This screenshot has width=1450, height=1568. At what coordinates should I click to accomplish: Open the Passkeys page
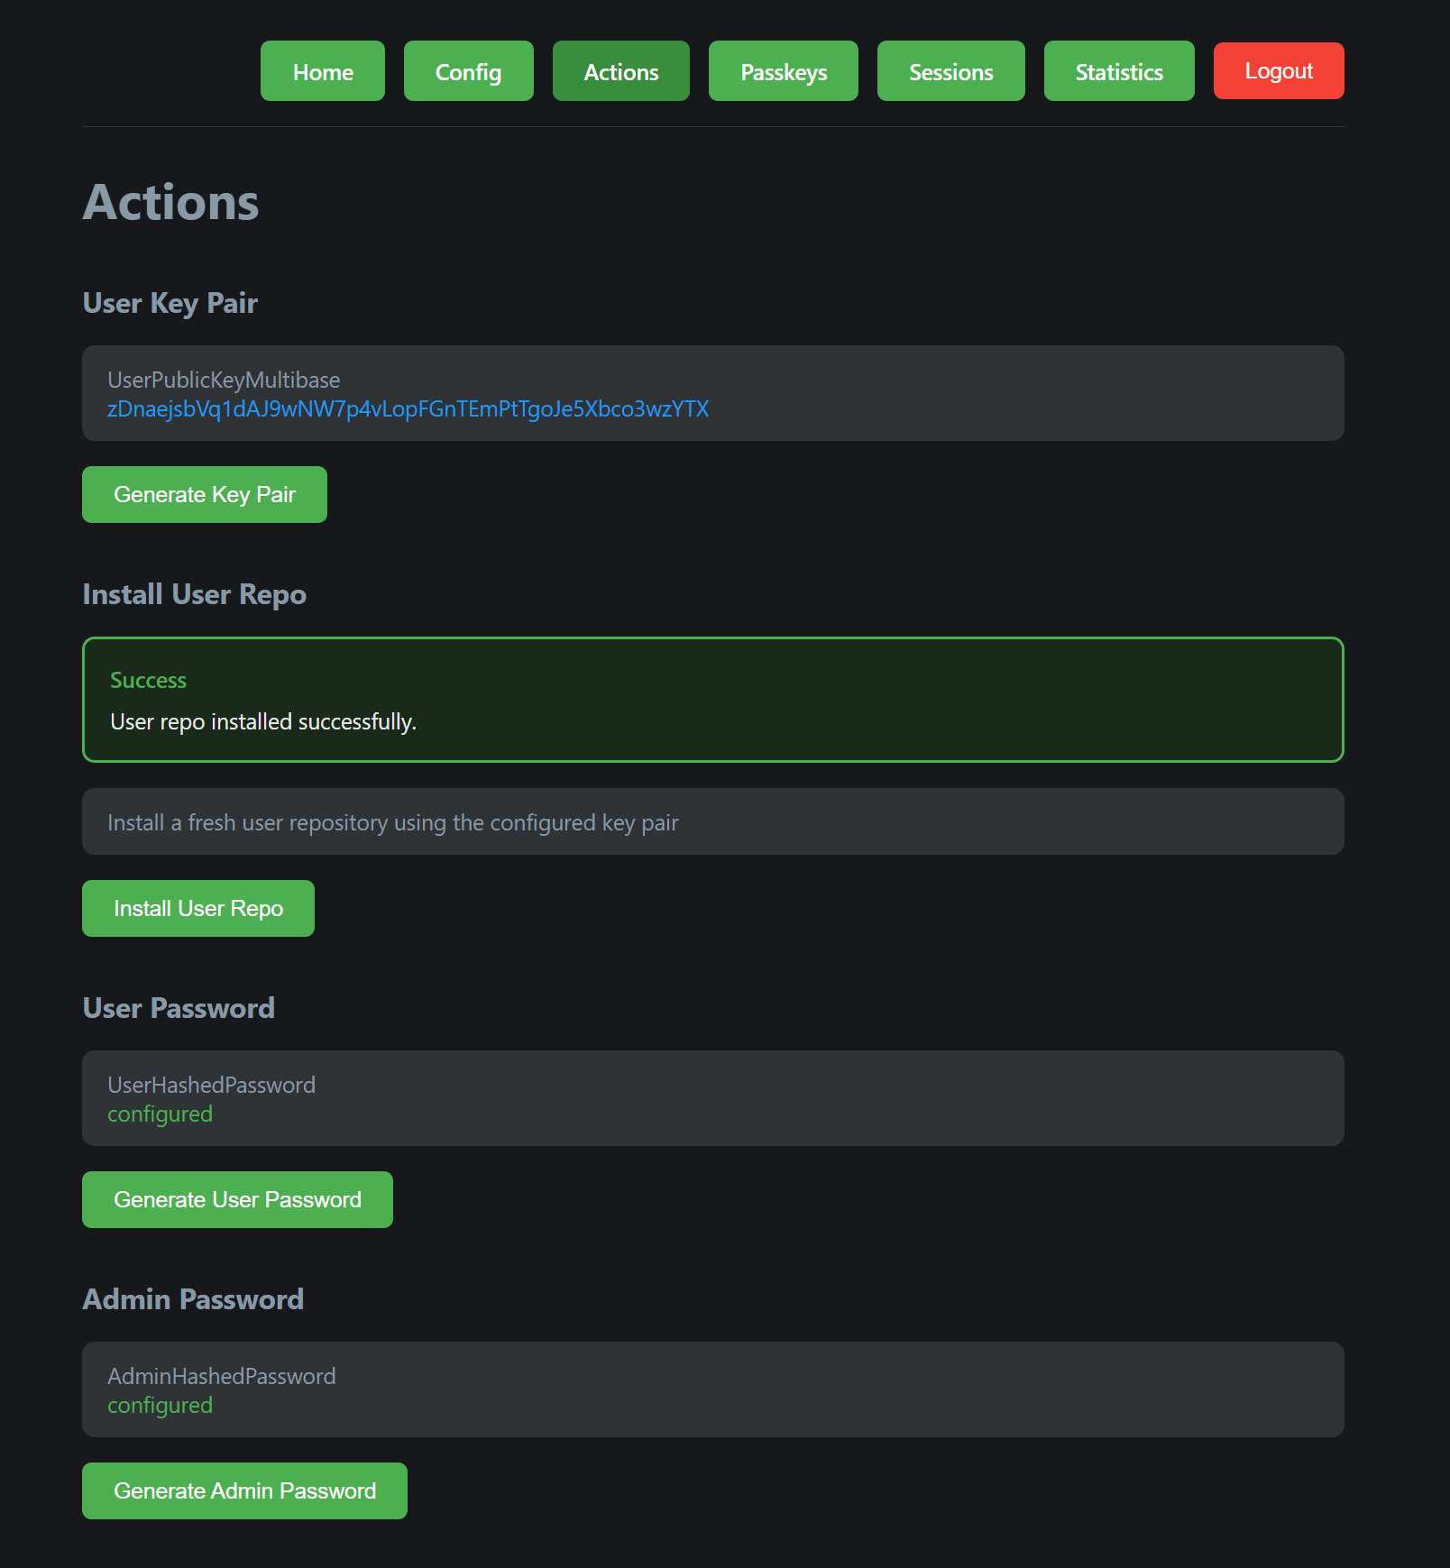(783, 71)
